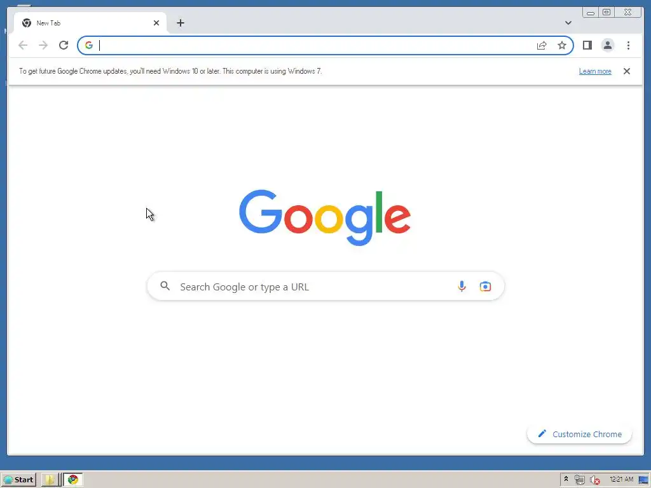651x488 pixels.
Task: Open the Learn more link
Action: (x=595, y=71)
